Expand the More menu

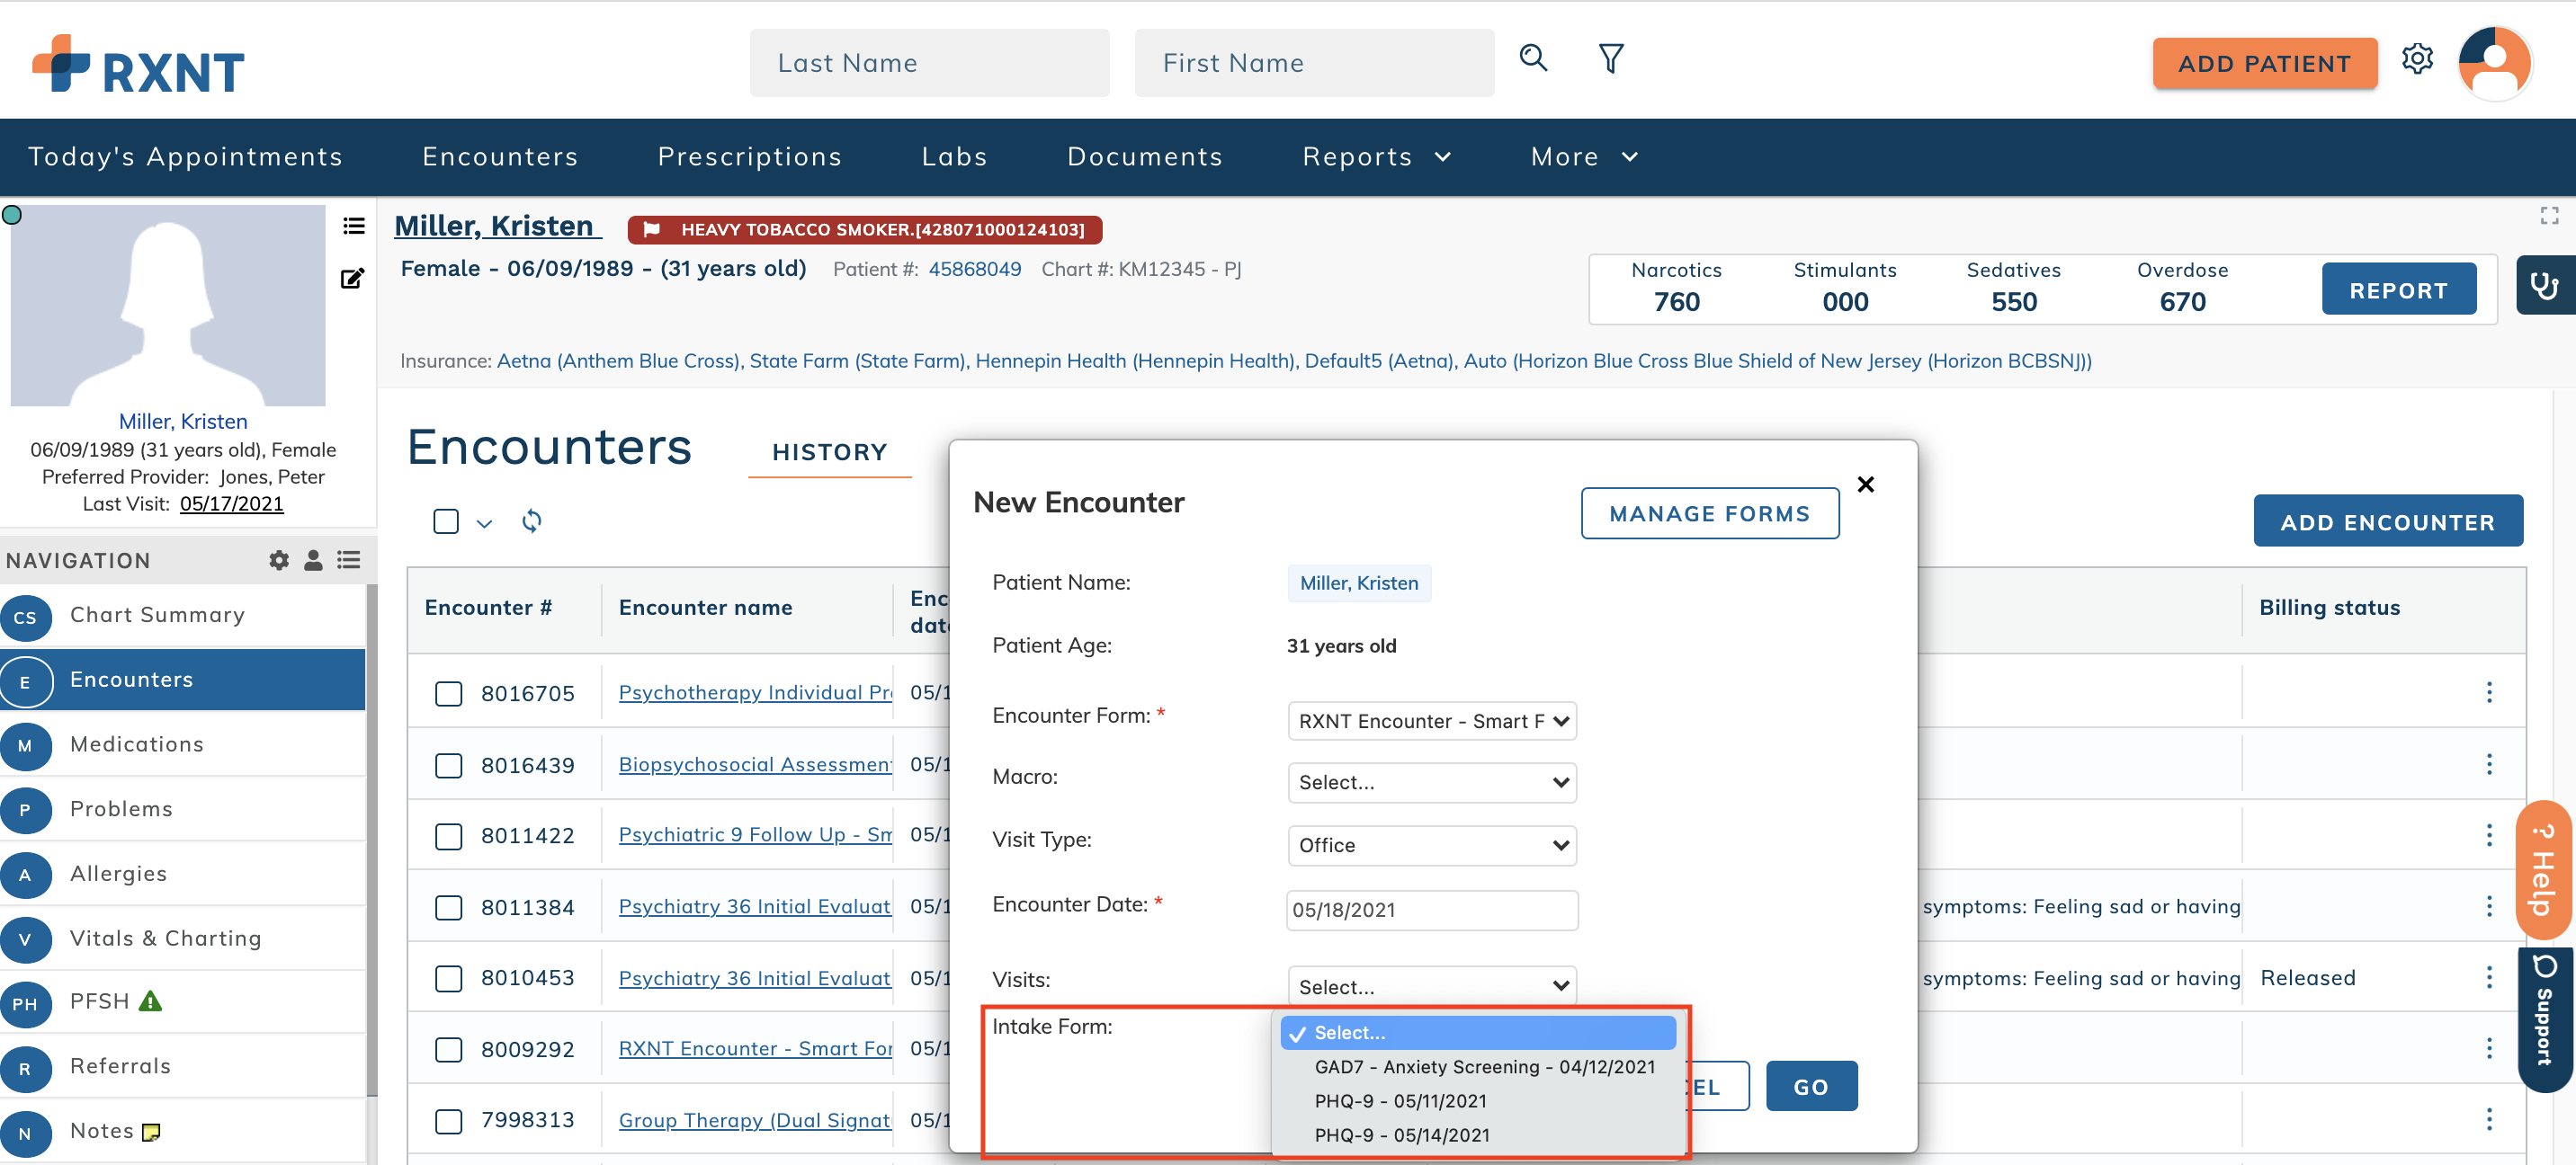tap(1584, 157)
